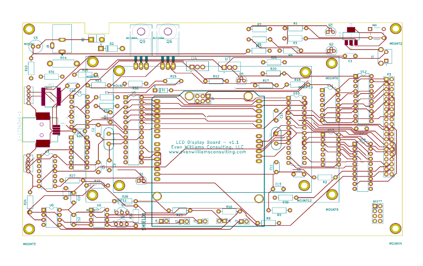Select the Q6 transistor label
This screenshot has width=423, height=266.
coord(169,42)
